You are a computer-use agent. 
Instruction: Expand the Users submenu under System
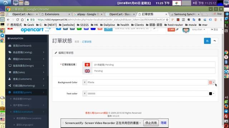[x=26, y=105]
